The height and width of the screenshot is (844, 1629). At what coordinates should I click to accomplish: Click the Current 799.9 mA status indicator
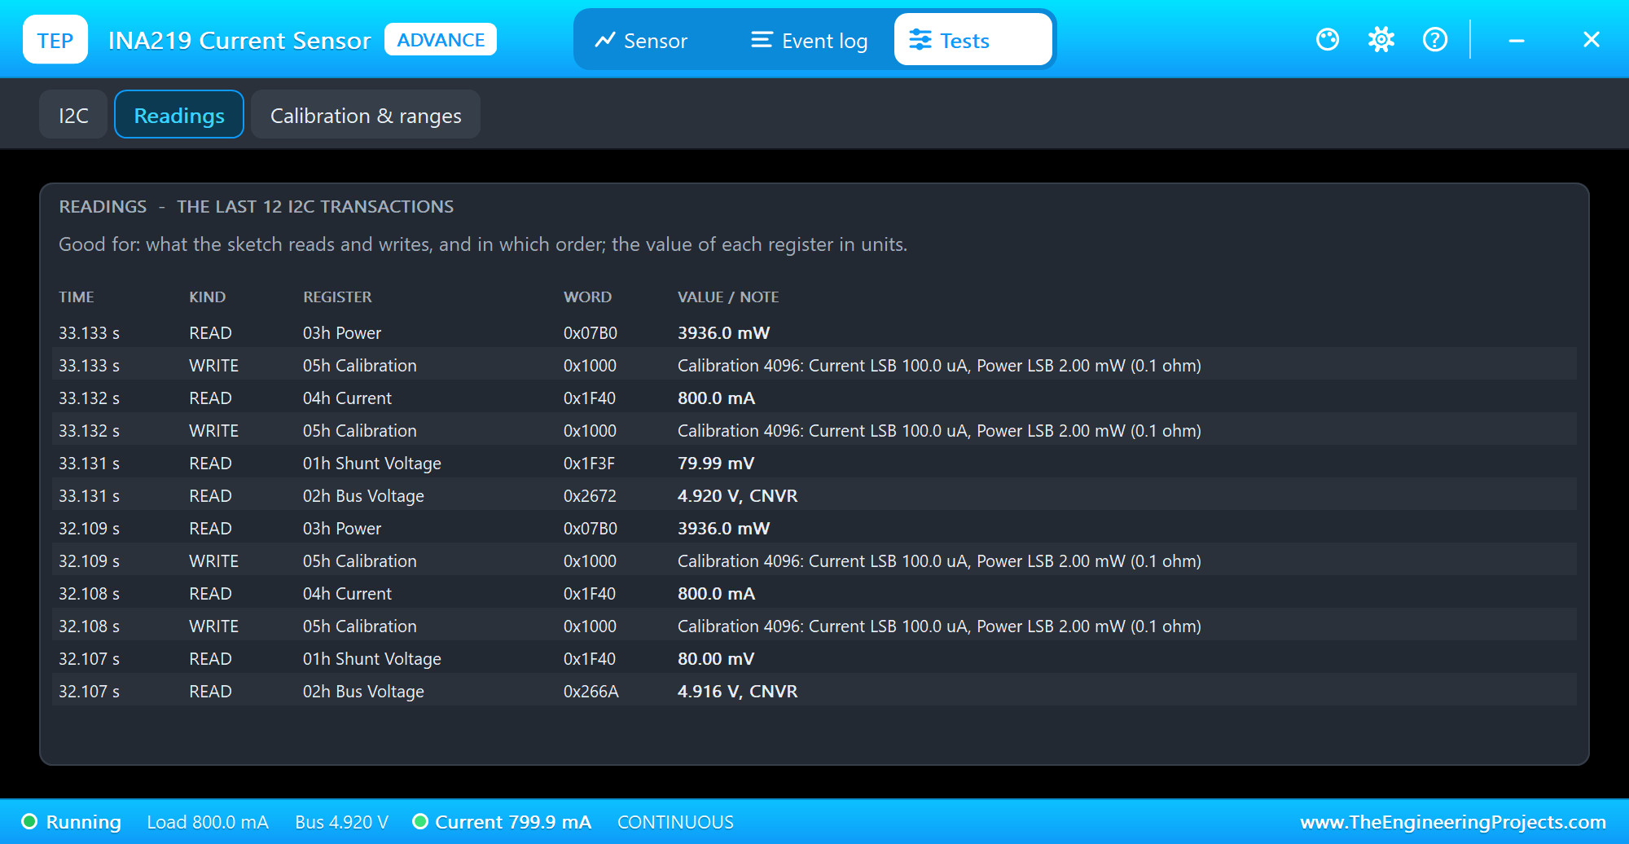coord(503,822)
